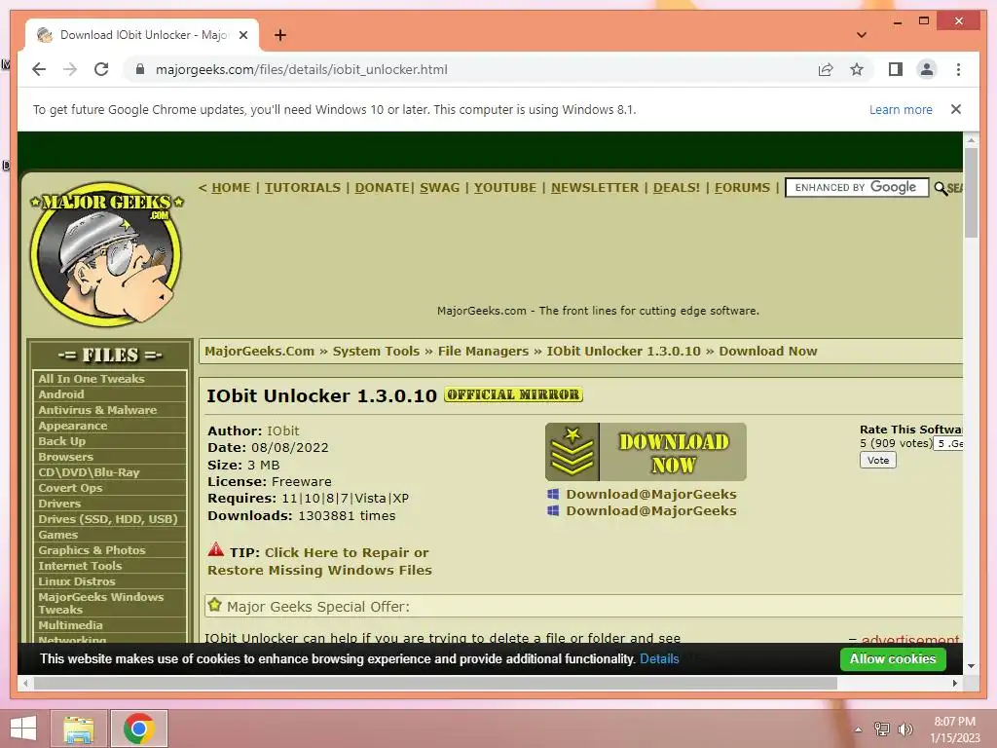The width and height of the screenshot is (997, 748).
Task: Click the big Download Now button
Action: [x=646, y=452]
